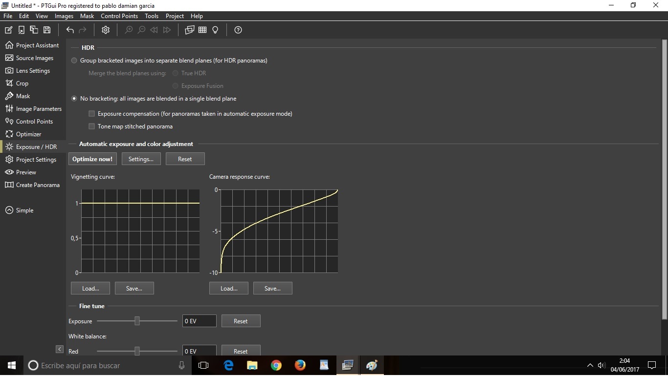Save project with floppy disk icon

click(x=47, y=30)
